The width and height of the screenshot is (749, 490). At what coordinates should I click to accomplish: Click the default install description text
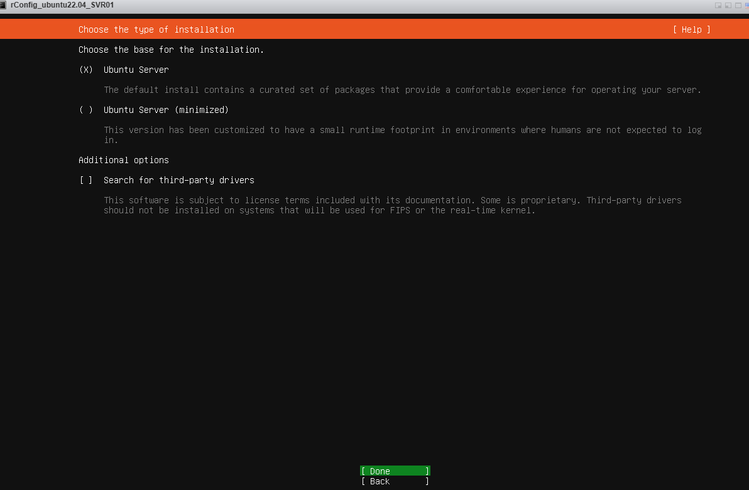click(x=402, y=90)
